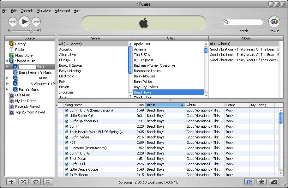Uncheck the Punchline (Instrumental) checkbox
The width and height of the screenshot is (288, 188).
[x=67, y=148]
